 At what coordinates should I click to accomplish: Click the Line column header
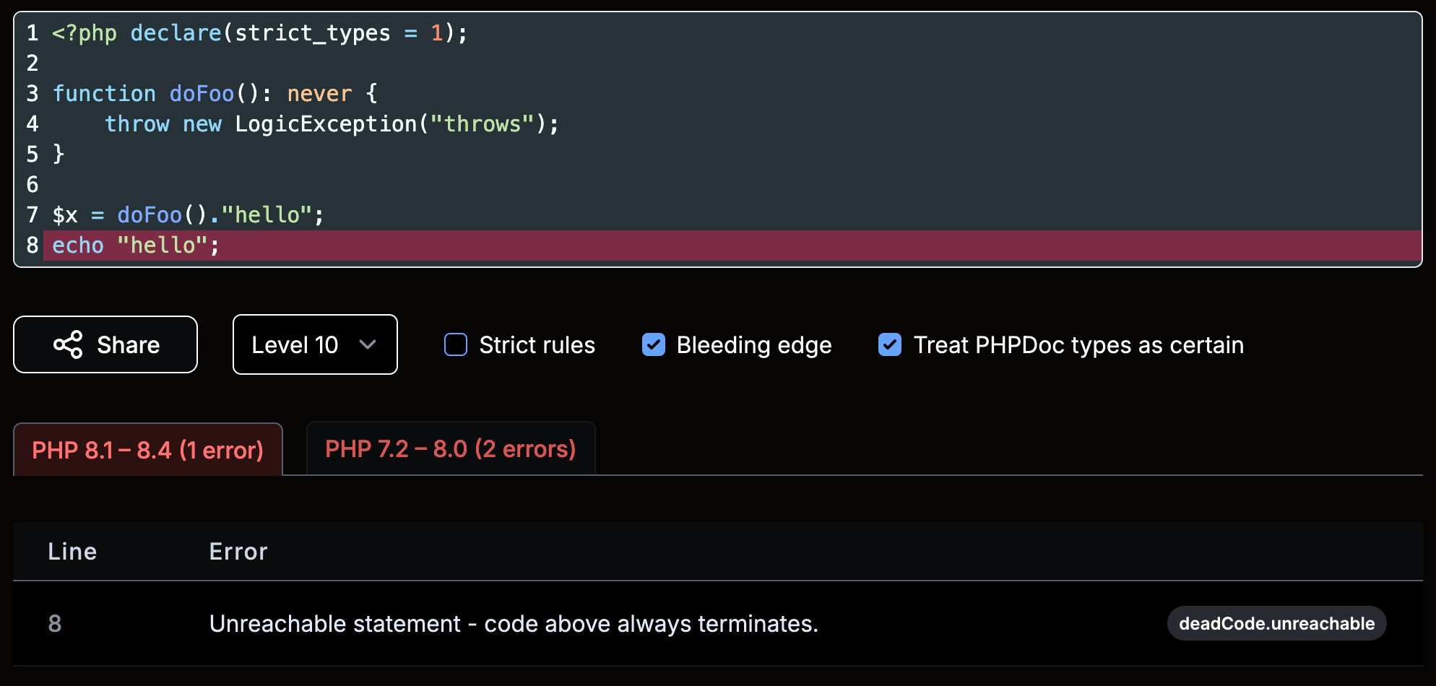(x=72, y=552)
